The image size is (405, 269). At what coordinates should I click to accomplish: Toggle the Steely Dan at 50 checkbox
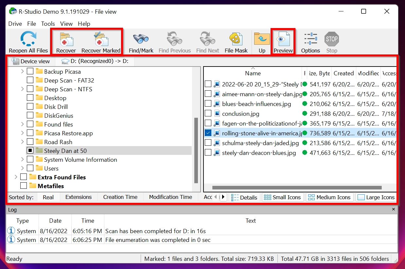tap(30, 151)
